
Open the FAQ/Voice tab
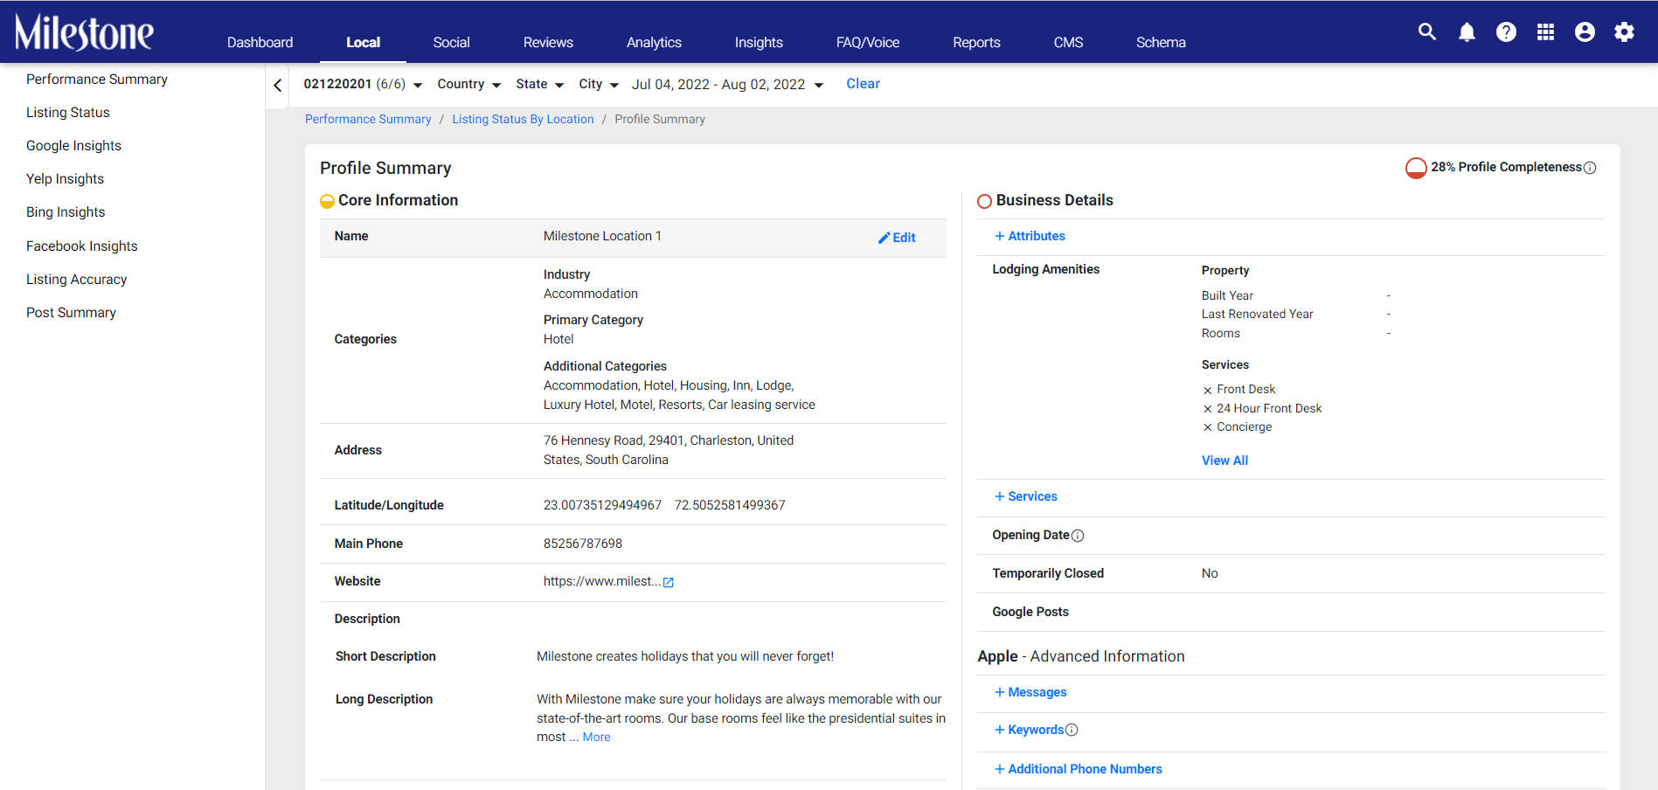click(x=868, y=42)
